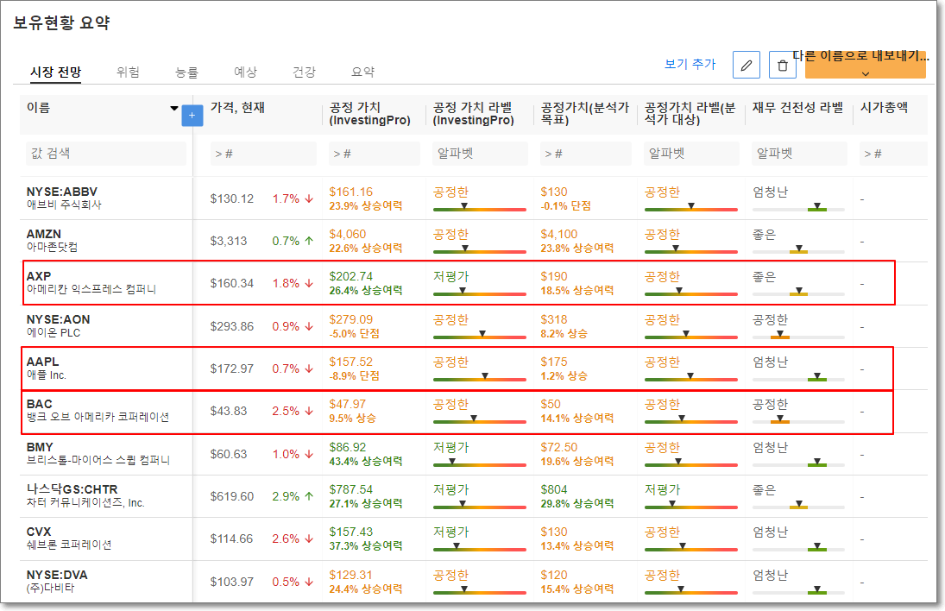Viewport: 945px width, 611px height.
Task: Expand the 다른 이름으로 내보내기 dropdown
Action: coord(865,65)
